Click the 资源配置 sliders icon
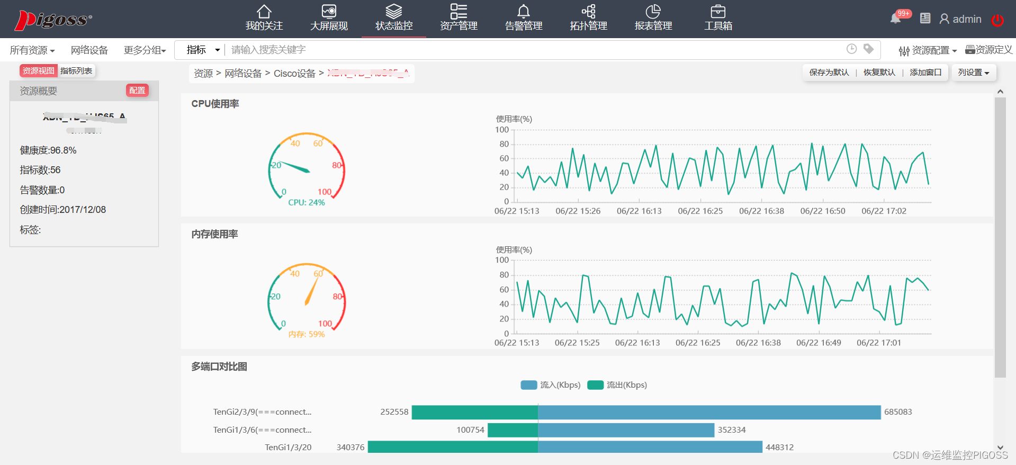The width and height of the screenshot is (1016, 465). (x=904, y=51)
